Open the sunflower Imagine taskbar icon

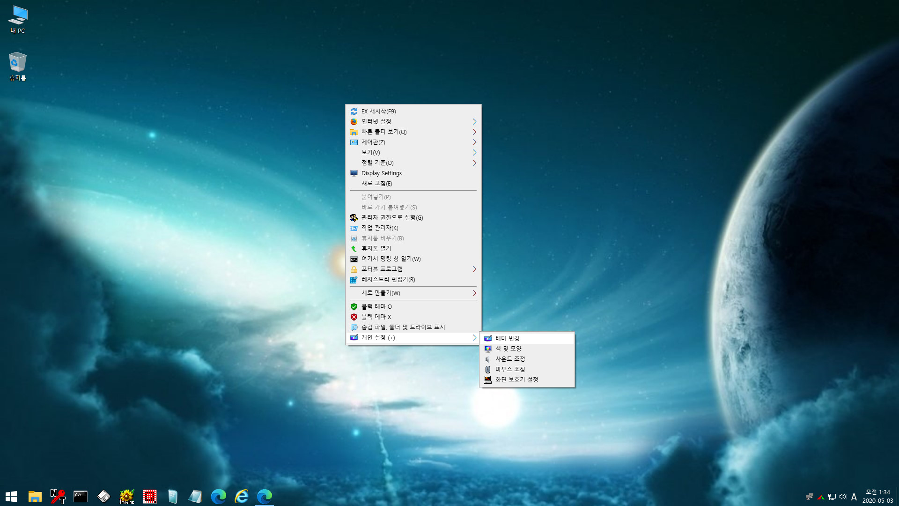point(126,496)
